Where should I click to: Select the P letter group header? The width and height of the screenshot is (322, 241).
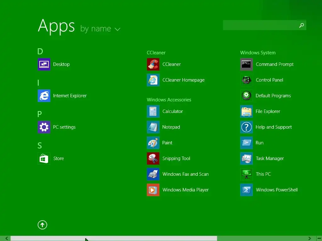(x=40, y=114)
